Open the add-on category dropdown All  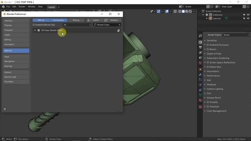point(77,25)
